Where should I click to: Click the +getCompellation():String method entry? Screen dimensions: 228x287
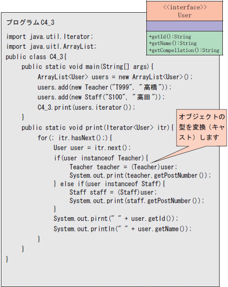pyautogui.click(x=184, y=50)
